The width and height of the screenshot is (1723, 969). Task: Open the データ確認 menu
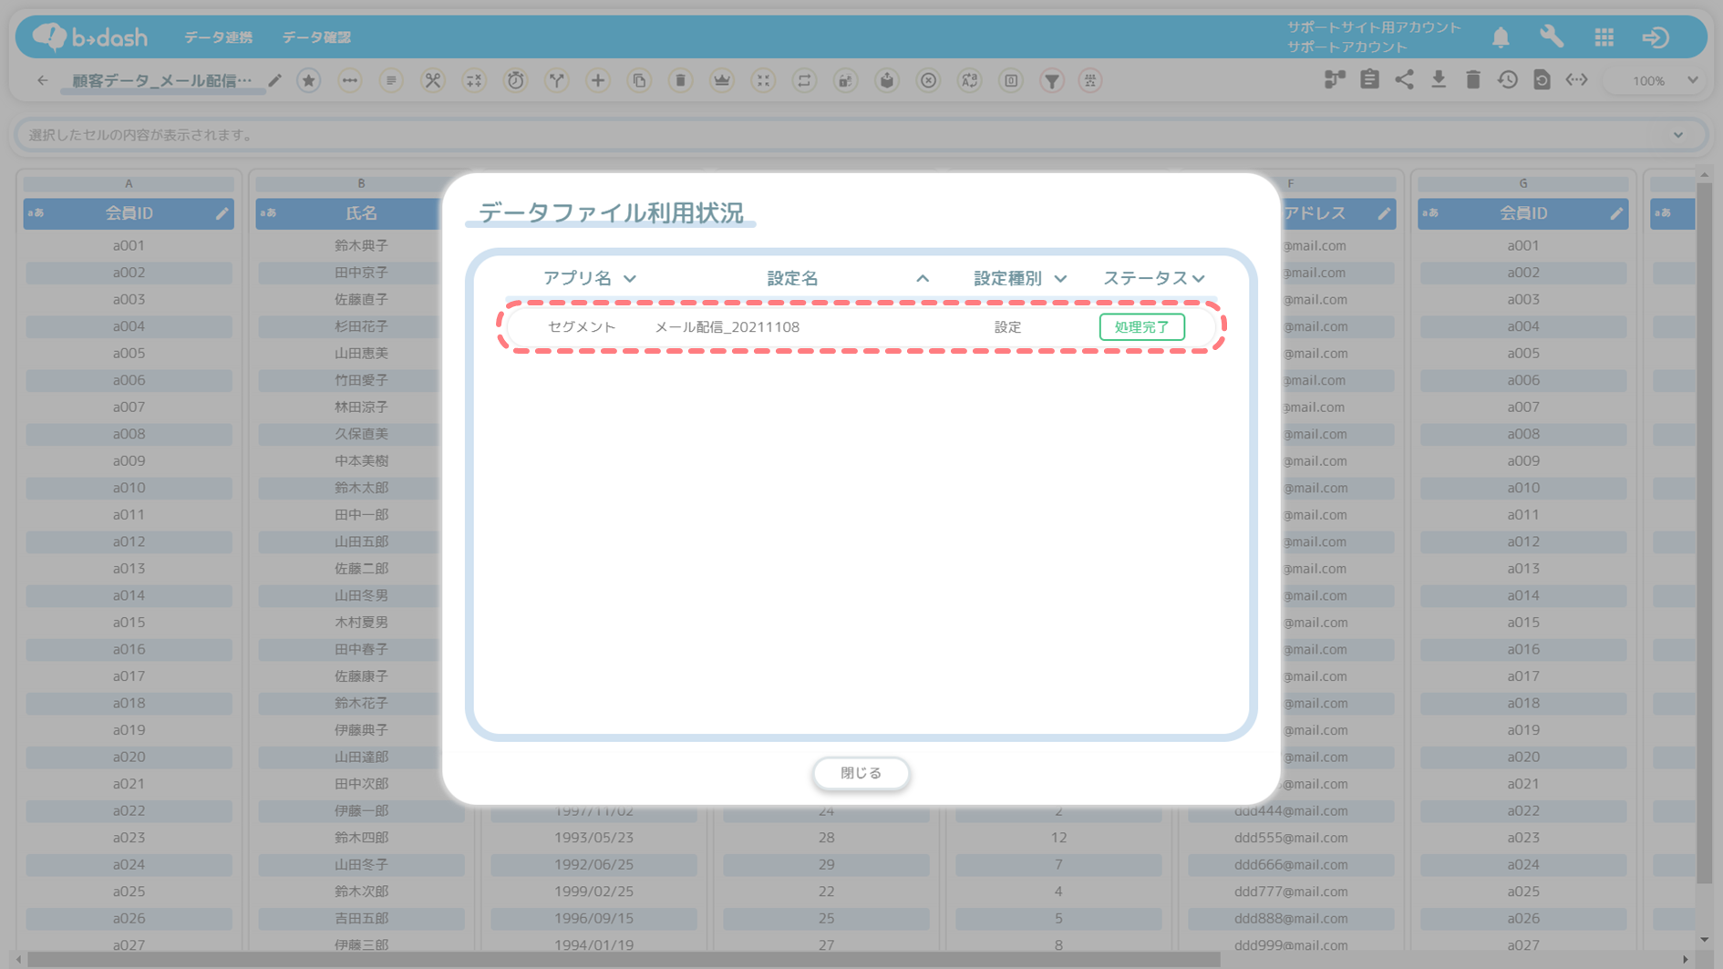316,37
